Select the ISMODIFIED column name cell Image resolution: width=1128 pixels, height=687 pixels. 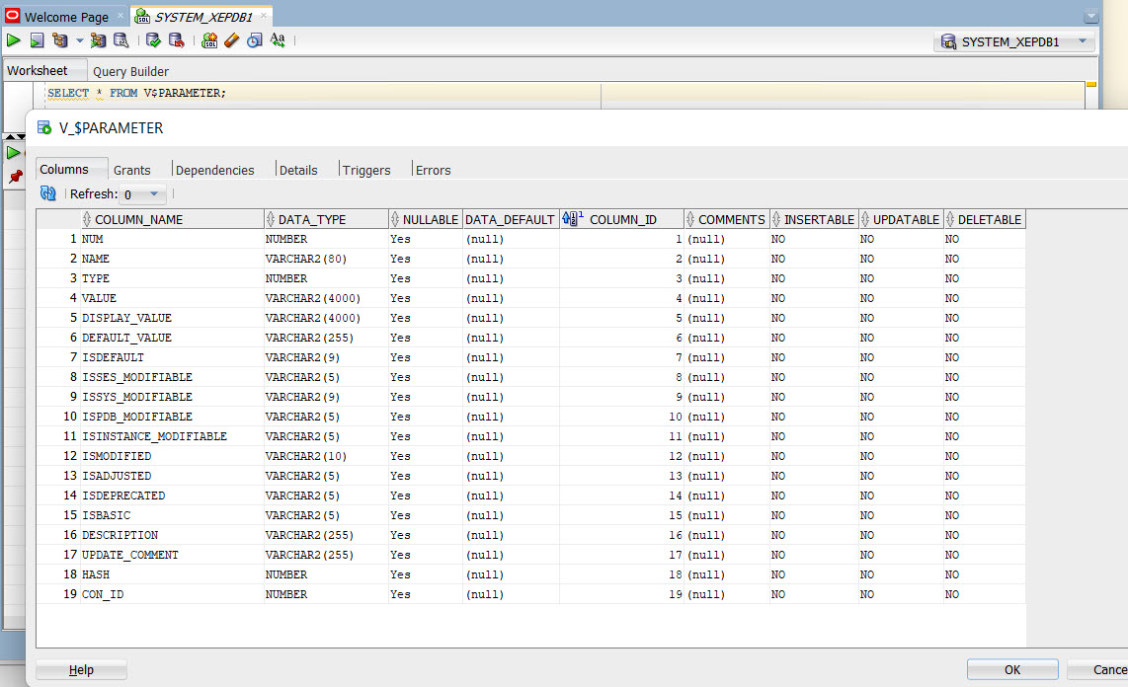172,456
